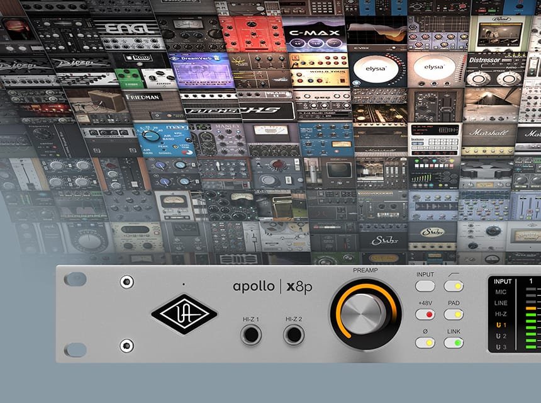The image size is (541, 403).
Task: Click the PREAMP gain knob
Action: [x=365, y=314]
